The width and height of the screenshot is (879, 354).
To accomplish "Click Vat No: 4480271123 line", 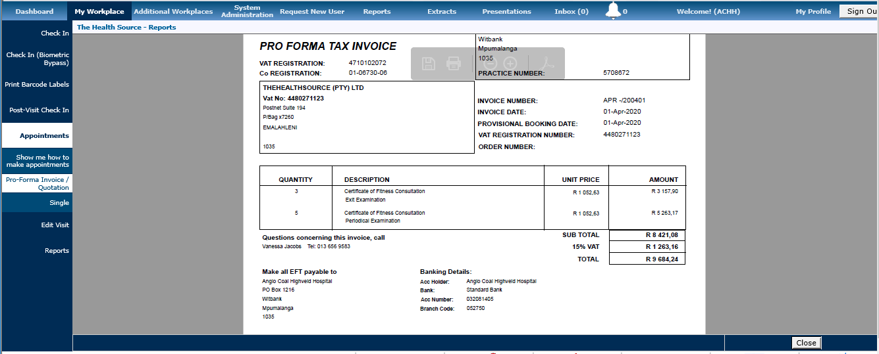I will 293,99.
